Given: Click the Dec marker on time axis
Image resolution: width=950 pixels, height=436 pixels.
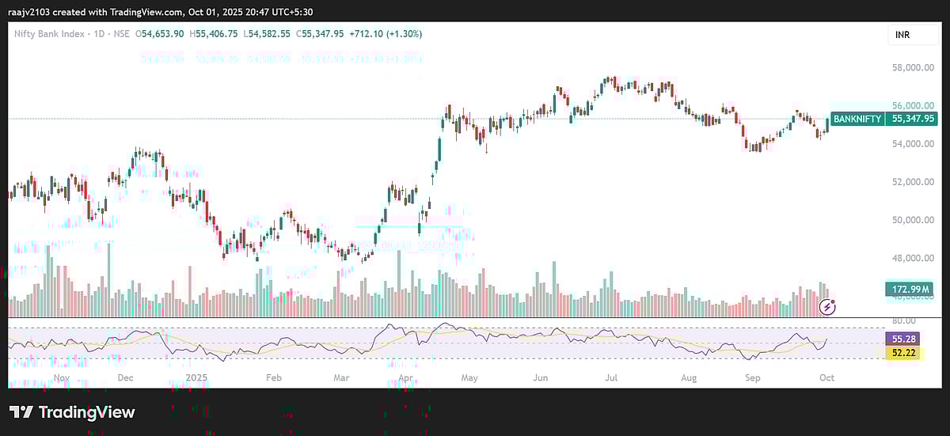Looking at the screenshot, I should point(124,378).
